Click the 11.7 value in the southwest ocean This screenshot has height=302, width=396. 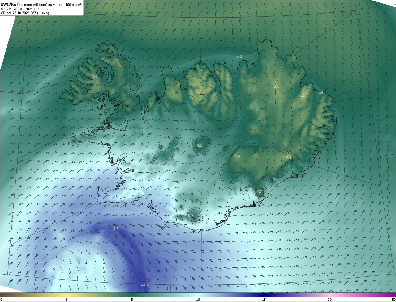coord(41,262)
